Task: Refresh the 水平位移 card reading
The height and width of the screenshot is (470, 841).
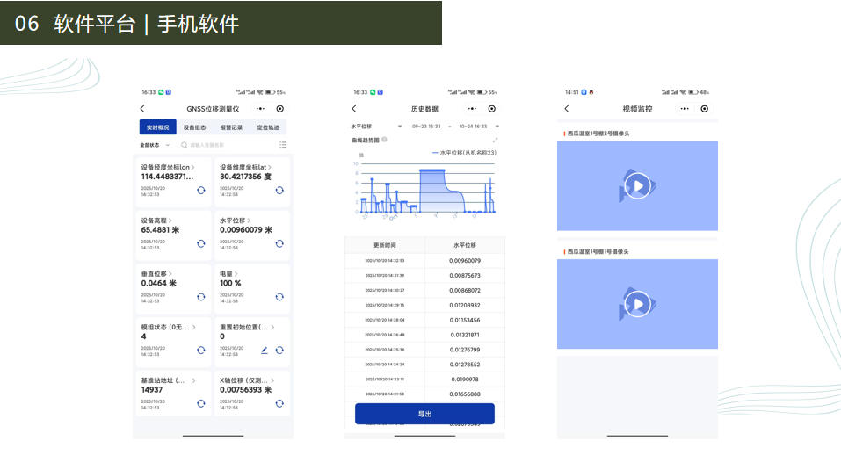Action: coord(279,243)
